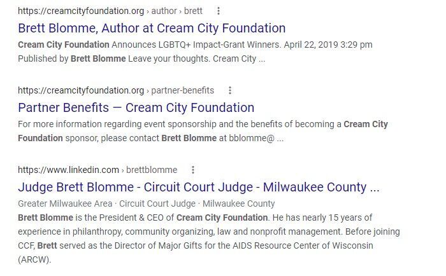Click the "brettblomme" breadcrumb text

tap(152, 170)
